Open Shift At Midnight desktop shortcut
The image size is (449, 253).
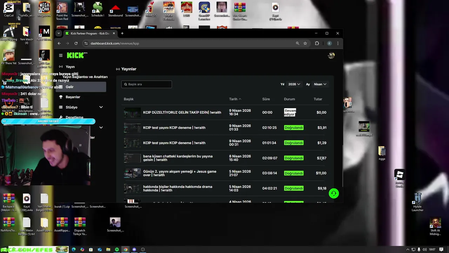435,227
